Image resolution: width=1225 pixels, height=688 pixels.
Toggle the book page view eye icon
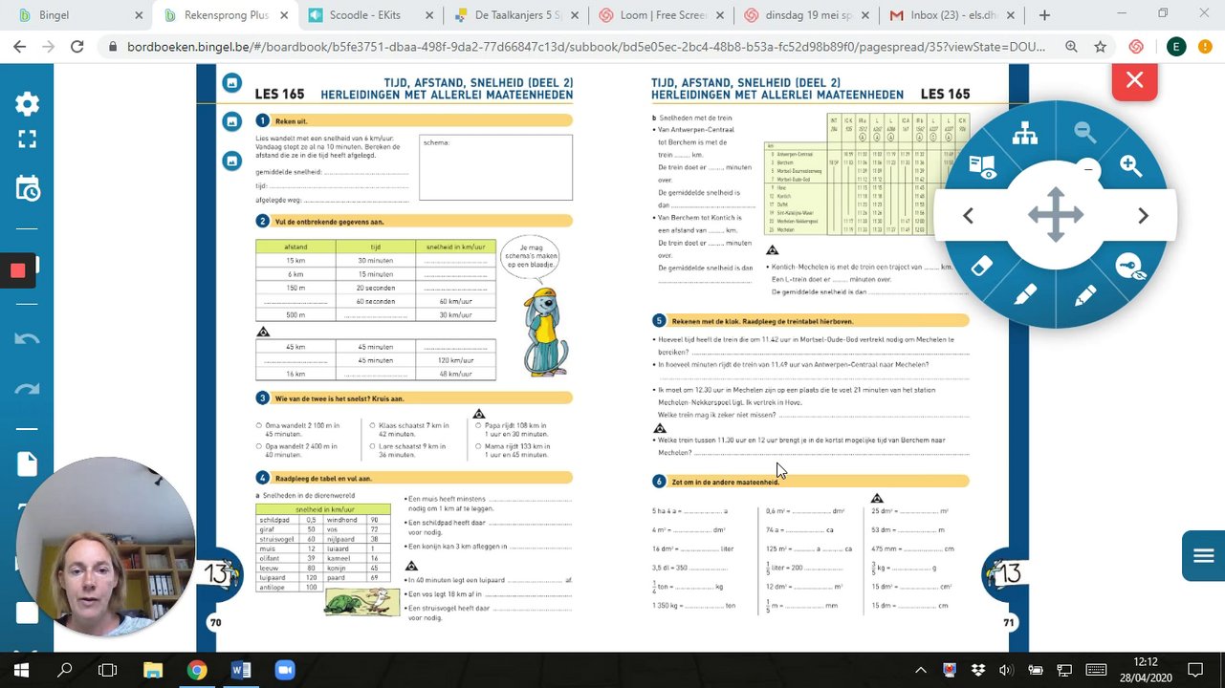pyautogui.click(x=982, y=166)
